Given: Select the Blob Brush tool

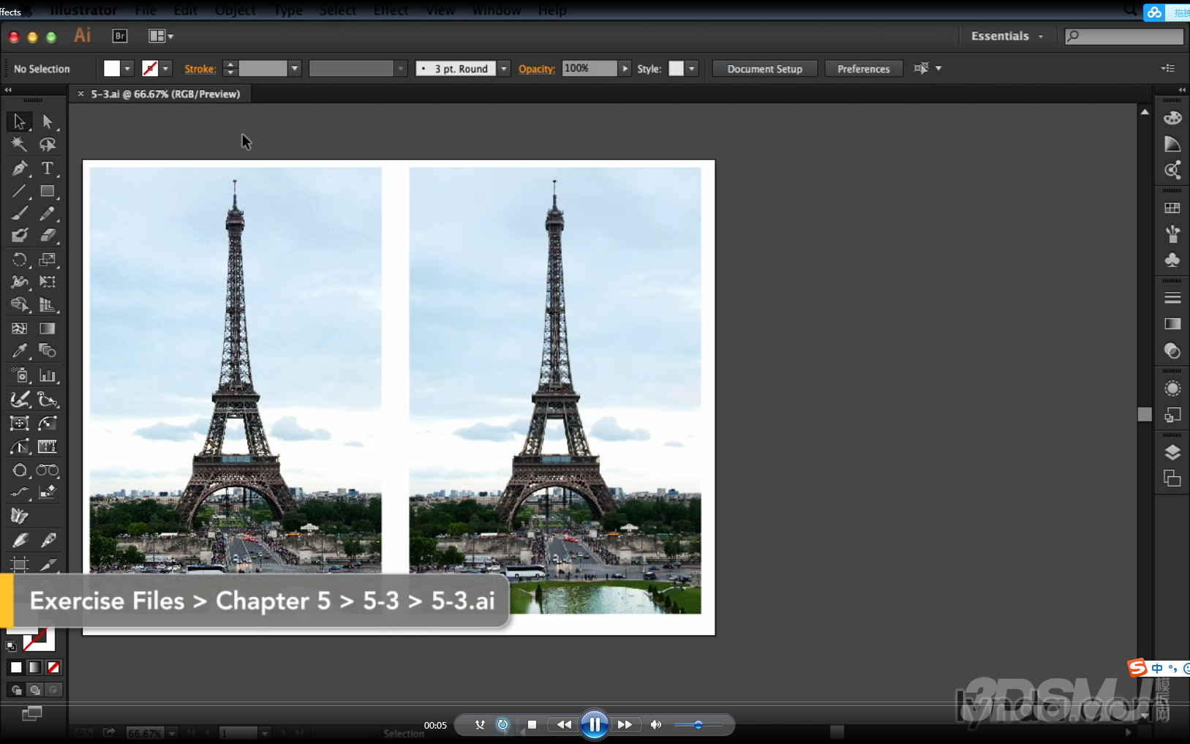Looking at the screenshot, I should 19,236.
